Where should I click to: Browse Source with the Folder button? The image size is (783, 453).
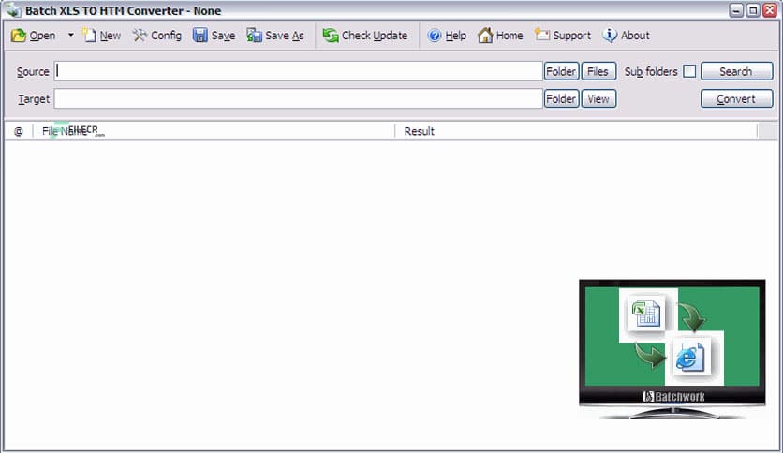pos(561,71)
